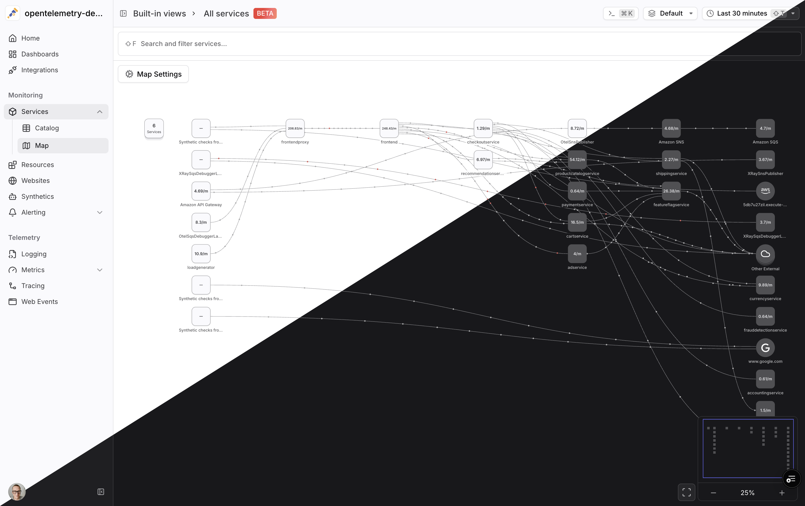805x506 pixels.
Task: Open the Catalog submenu item
Action: pyautogui.click(x=47, y=128)
